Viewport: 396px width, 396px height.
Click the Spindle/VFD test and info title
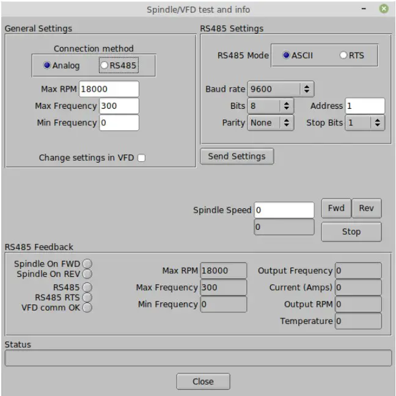198,10
